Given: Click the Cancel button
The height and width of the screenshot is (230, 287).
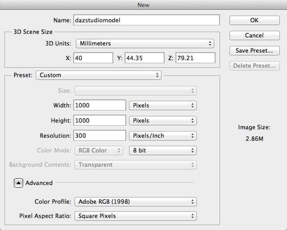Looking at the screenshot, I should 254,35.
